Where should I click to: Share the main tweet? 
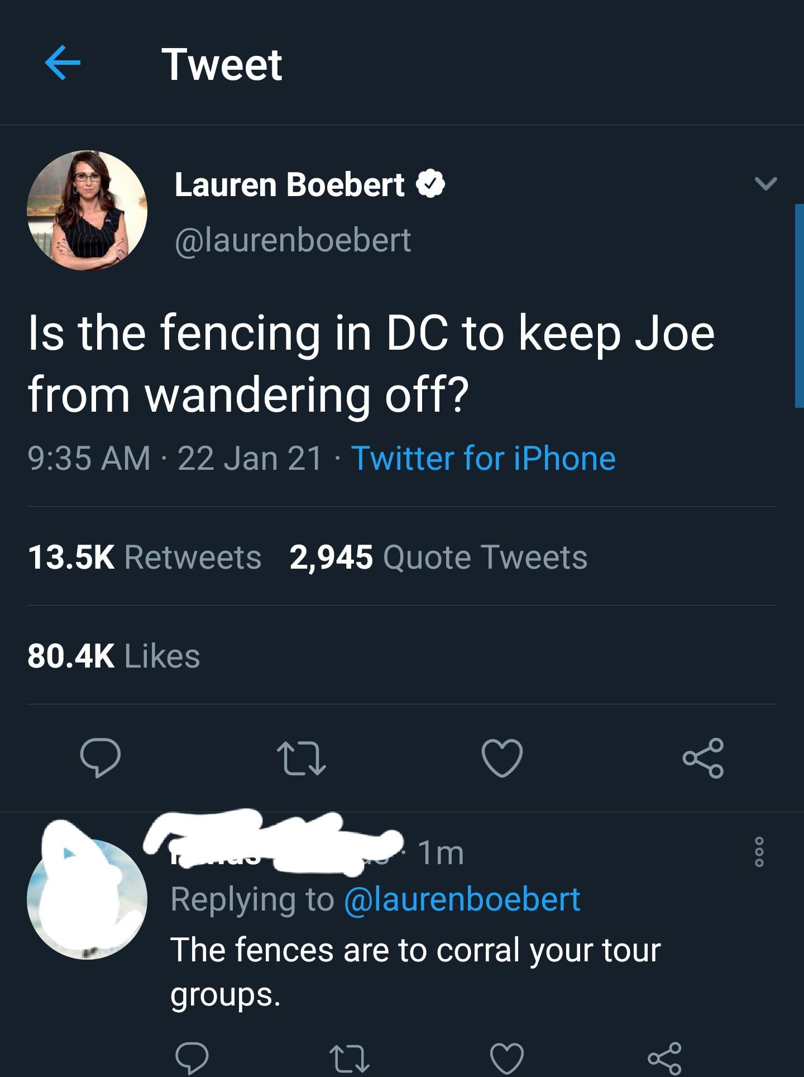coord(703,758)
